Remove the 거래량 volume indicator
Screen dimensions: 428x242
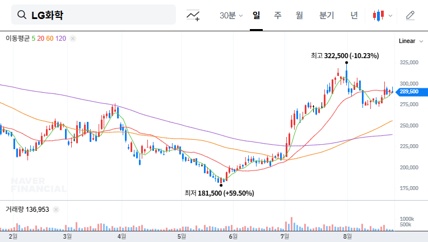pyautogui.click(x=56, y=210)
